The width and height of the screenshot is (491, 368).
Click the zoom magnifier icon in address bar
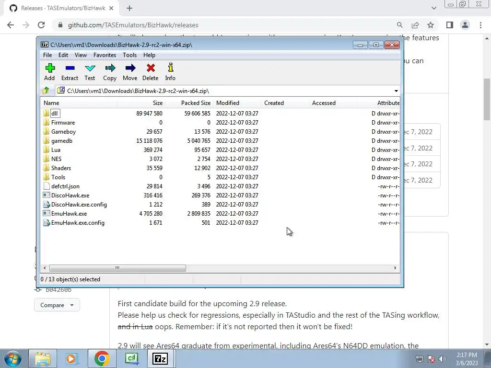(x=399, y=25)
